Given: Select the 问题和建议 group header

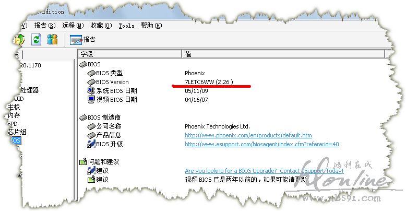Looking at the screenshot, I should coord(103,162).
